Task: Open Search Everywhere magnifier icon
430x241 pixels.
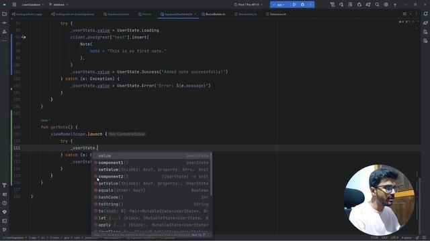Action: 377,5
